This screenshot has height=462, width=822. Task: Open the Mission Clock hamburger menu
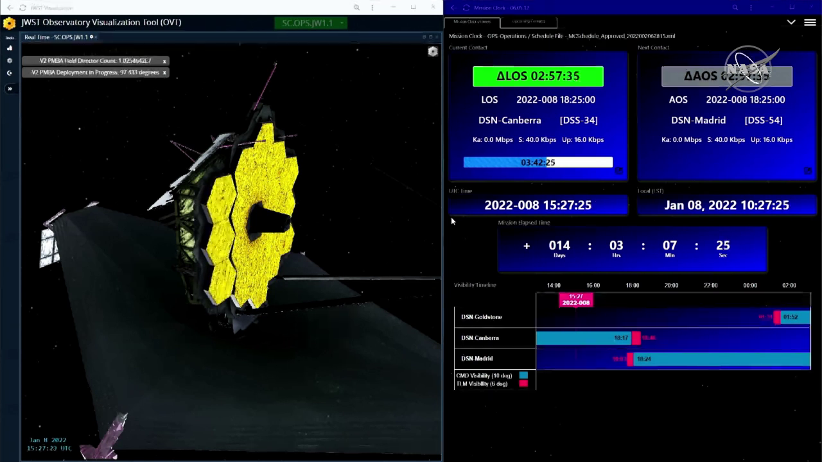coord(810,22)
